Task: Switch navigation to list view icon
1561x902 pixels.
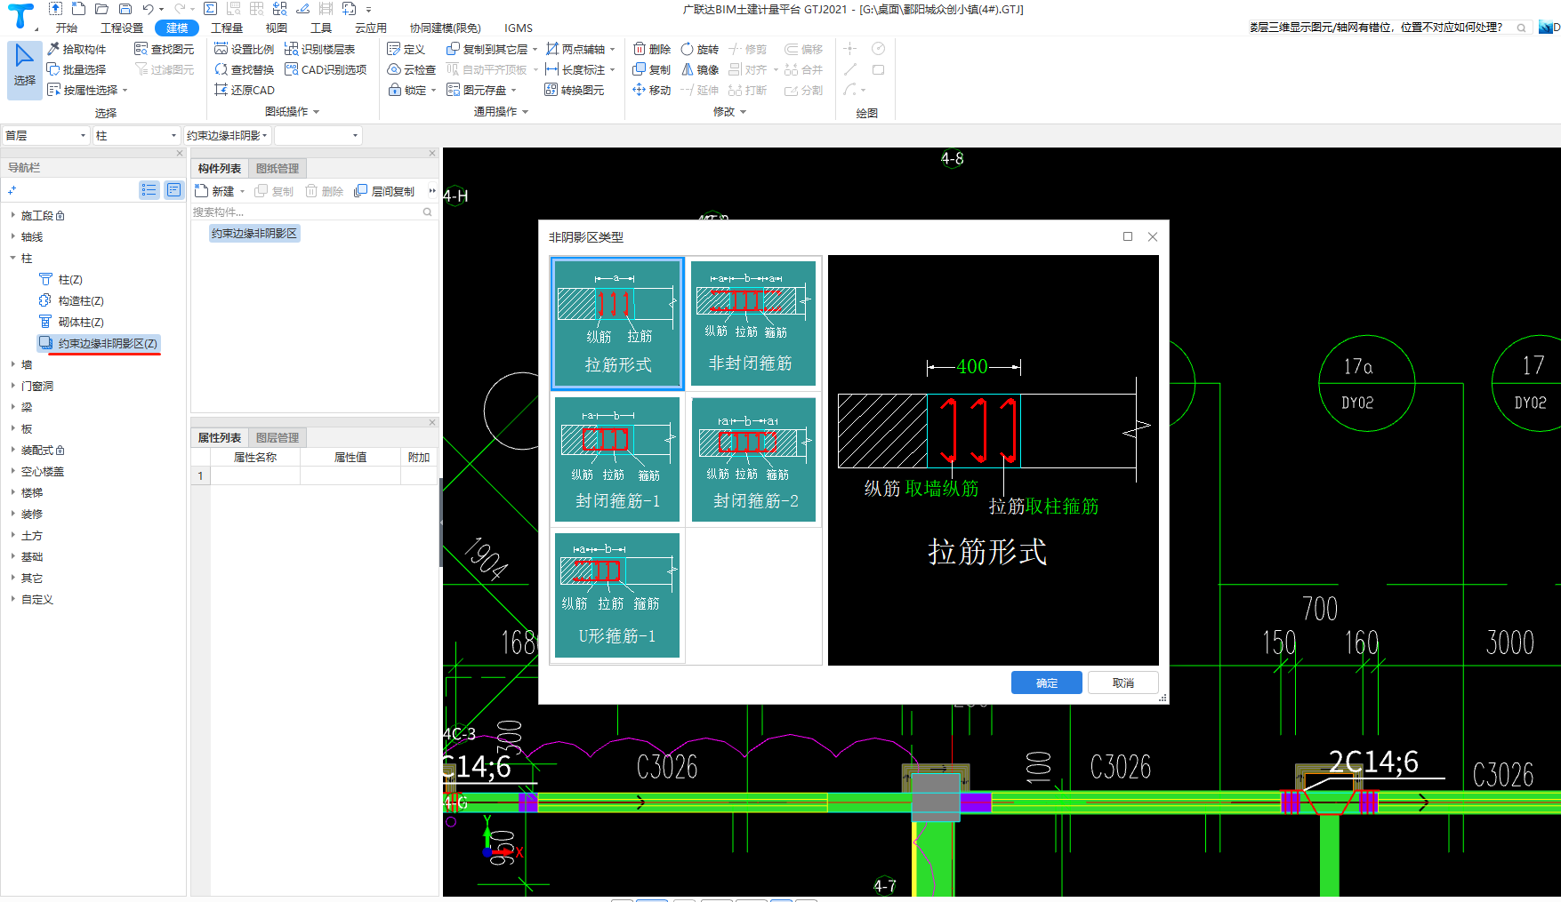Action: pos(149,189)
